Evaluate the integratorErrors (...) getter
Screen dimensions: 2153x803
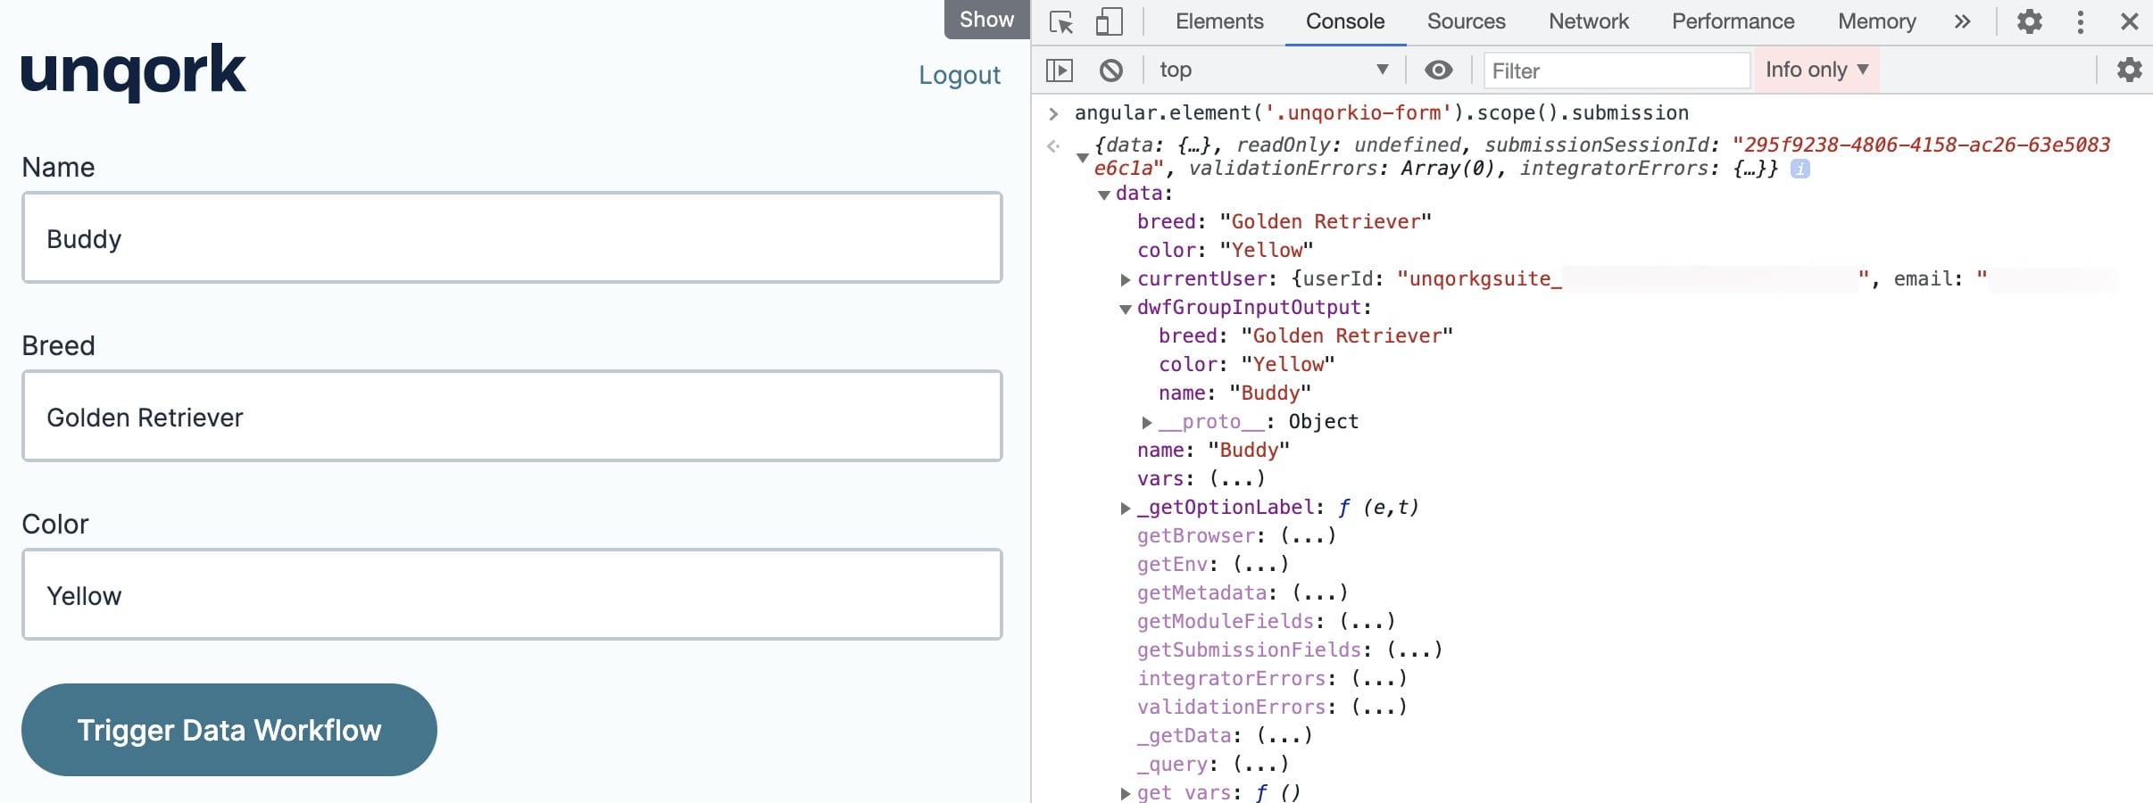1378,679
